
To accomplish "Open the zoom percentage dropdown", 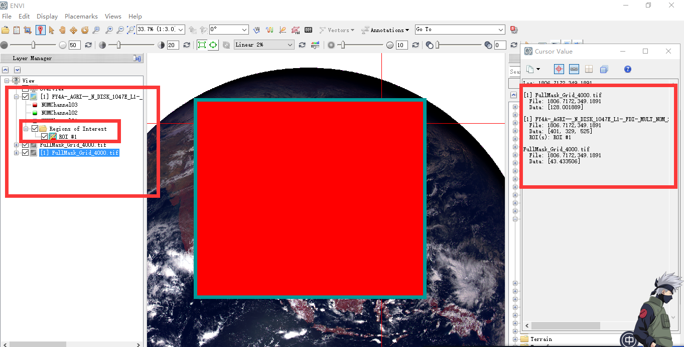I will click(181, 30).
